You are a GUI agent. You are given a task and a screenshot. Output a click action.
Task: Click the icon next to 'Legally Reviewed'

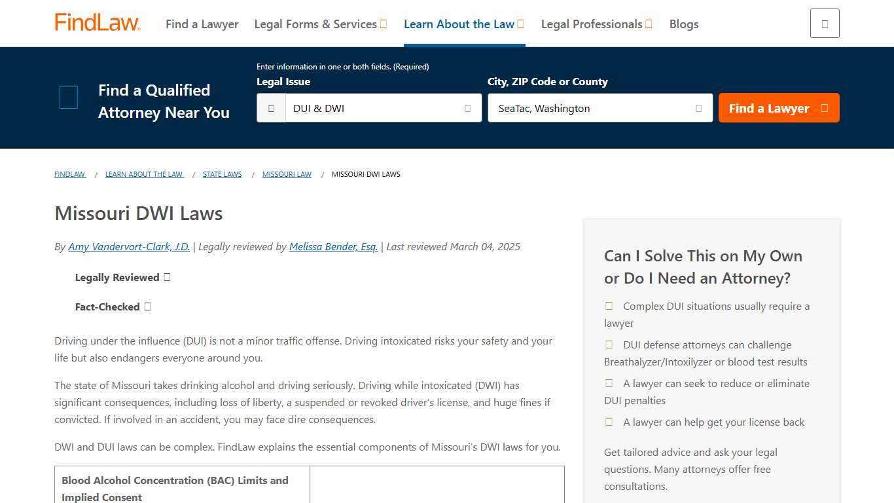click(x=168, y=276)
